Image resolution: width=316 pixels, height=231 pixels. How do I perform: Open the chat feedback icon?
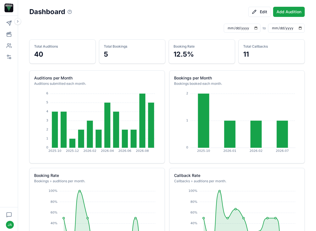point(9,215)
